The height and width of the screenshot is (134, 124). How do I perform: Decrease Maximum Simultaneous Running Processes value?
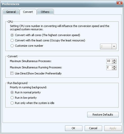[114, 69]
